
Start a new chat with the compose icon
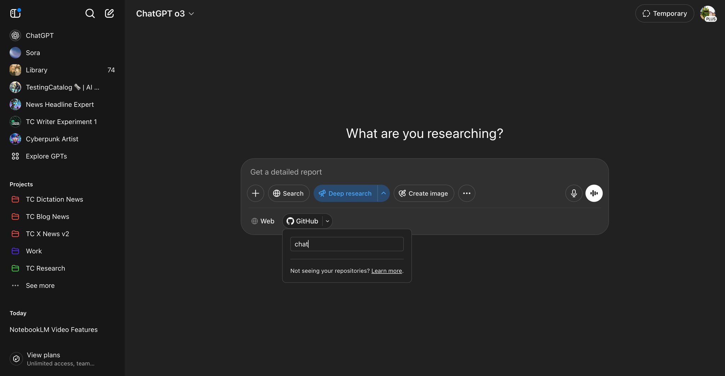[x=109, y=13]
